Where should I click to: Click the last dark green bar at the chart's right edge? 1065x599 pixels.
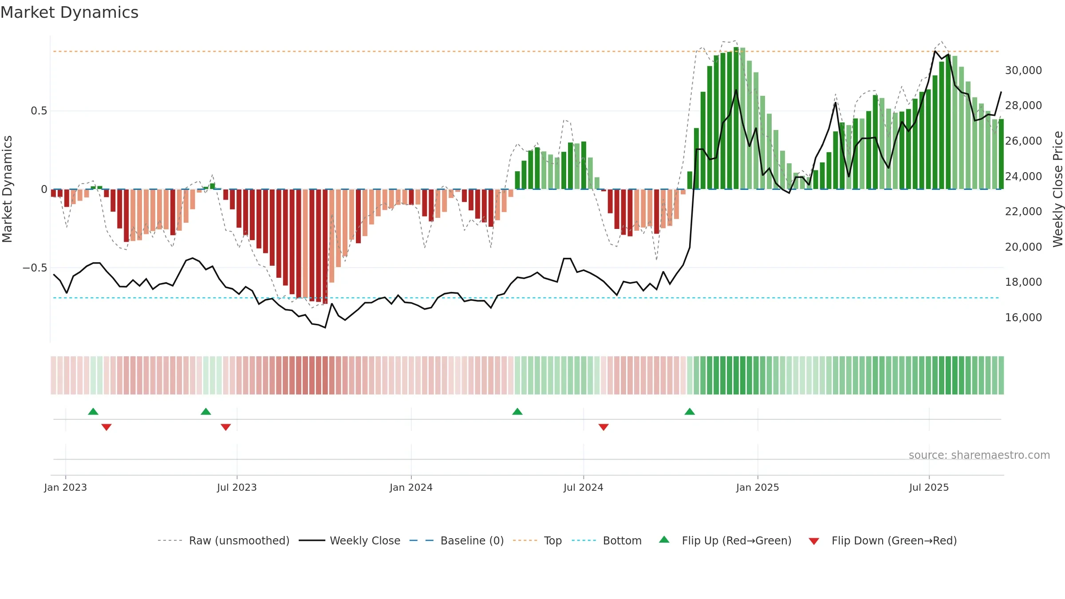[x=1001, y=154]
